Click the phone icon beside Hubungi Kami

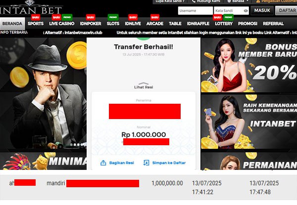pyautogui.click(x=194, y=1)
